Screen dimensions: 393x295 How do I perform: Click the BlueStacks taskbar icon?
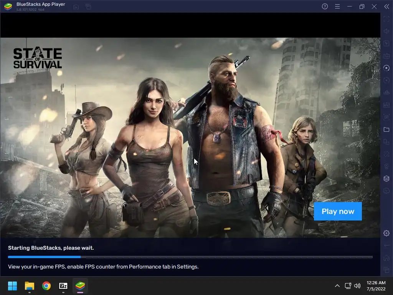[x=80, y=286]
